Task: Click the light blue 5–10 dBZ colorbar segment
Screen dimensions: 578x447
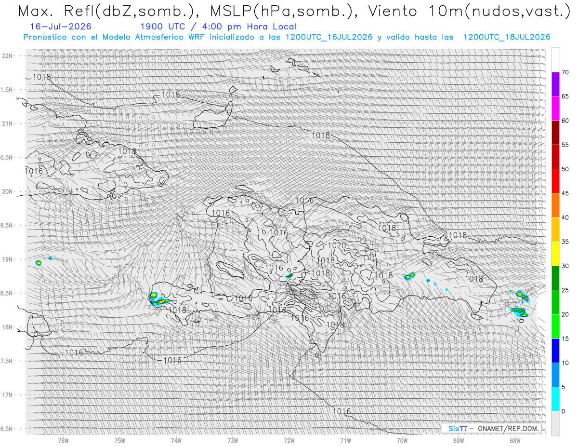Action: [555, 375]
